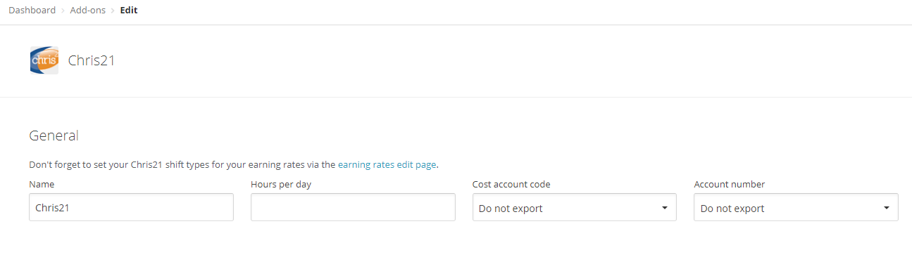Click the Chris21 logo icon
This screenshot has width=912, height=264.
coord(44,60)
